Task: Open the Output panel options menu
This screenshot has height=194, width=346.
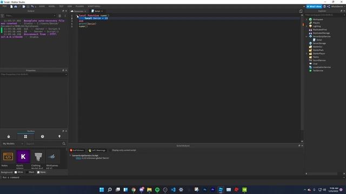Action: (x=65, y=16)
